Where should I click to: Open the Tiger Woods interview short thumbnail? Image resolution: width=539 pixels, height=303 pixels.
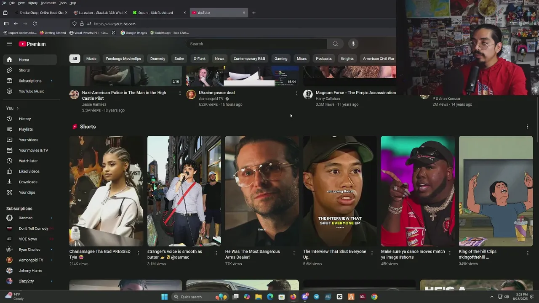coord(340,191)
